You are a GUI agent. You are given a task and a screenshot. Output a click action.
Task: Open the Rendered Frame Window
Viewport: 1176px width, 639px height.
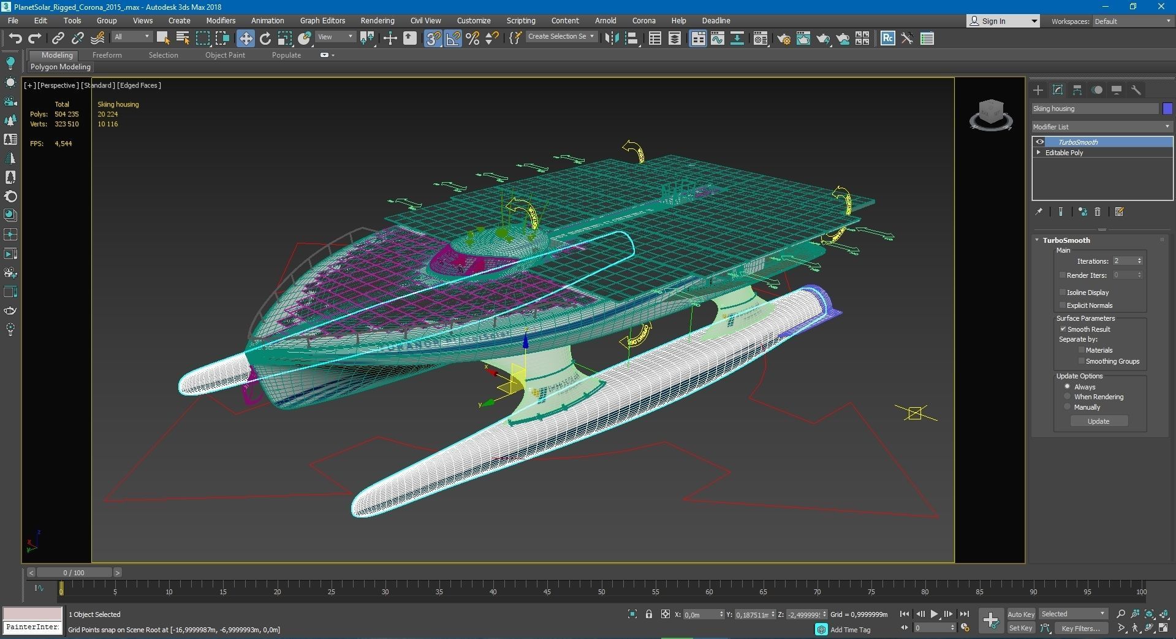point(803,39)
